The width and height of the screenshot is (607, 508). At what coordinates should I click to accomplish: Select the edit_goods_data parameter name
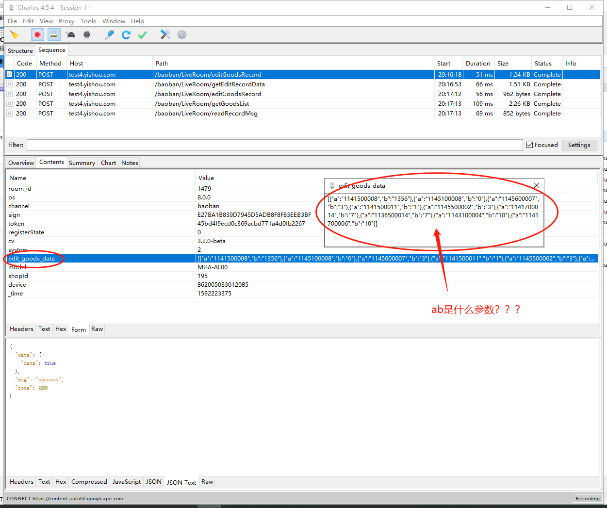tap(32, 259)
